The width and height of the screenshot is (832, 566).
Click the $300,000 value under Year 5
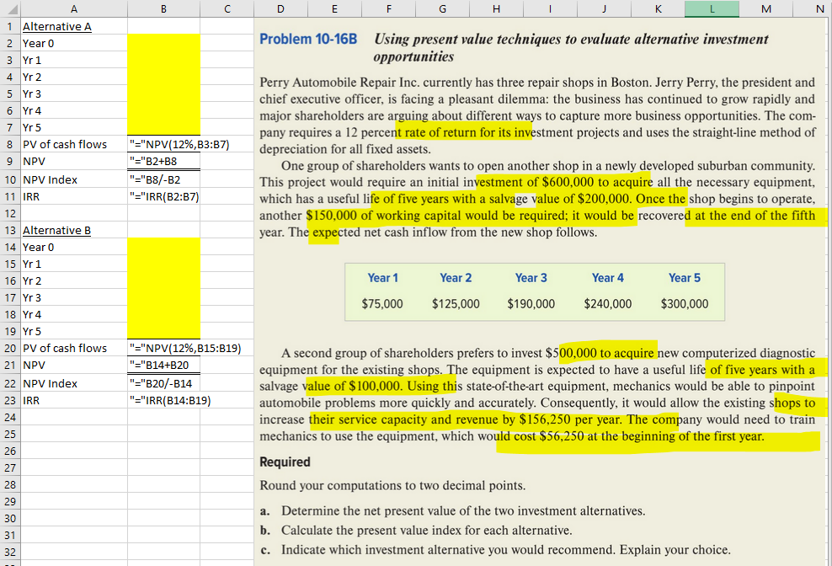[x=685, y=304]
